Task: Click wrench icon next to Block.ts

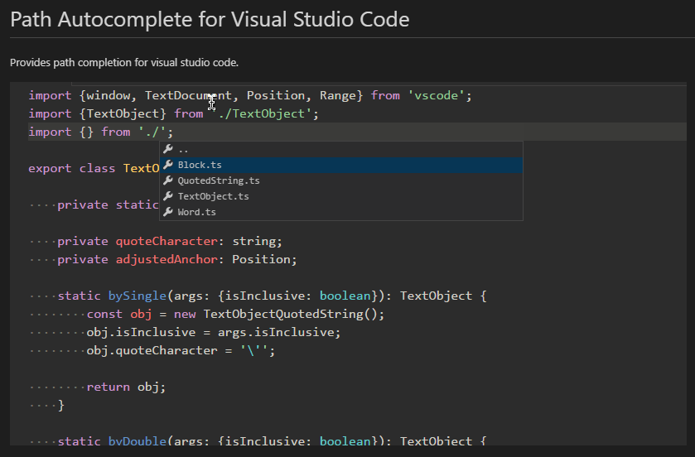Action: [x=168, y=165]
